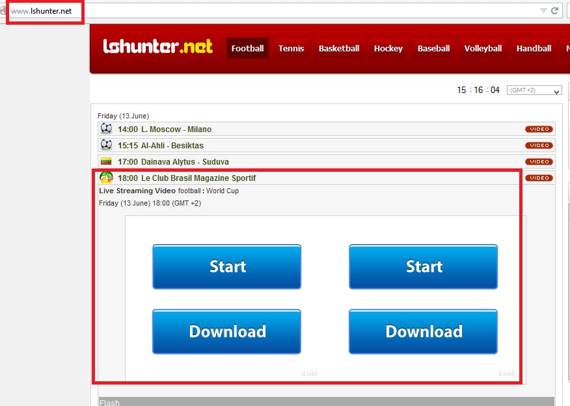570x406 pixels.
Task: Open the address bar history dropdown arrow
Action: [543, 11]
